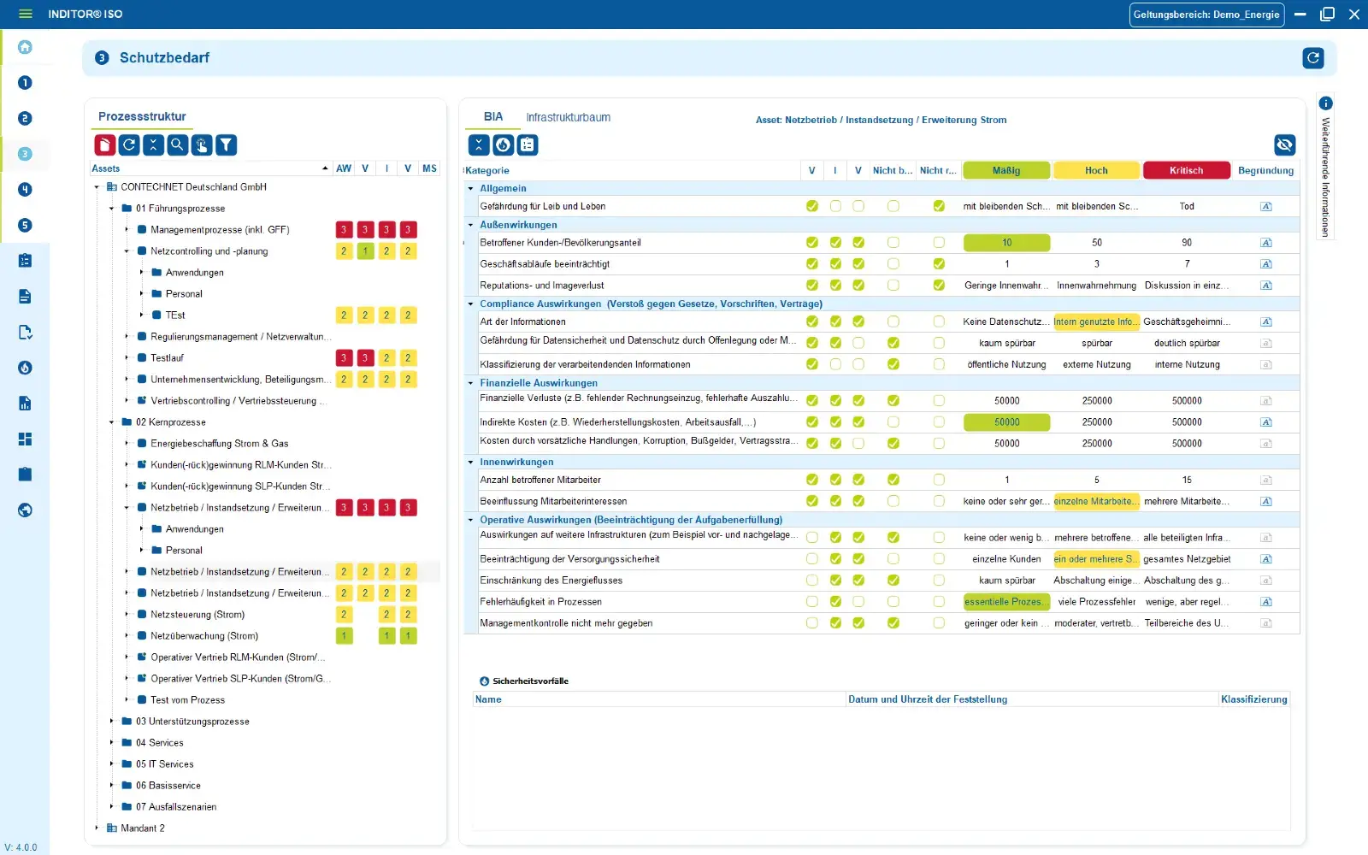Switch to the Infrastrukturbaum tab
The height and width of the screenshot is (855, 1368).
pyautogui.click(x=568, y=117)
